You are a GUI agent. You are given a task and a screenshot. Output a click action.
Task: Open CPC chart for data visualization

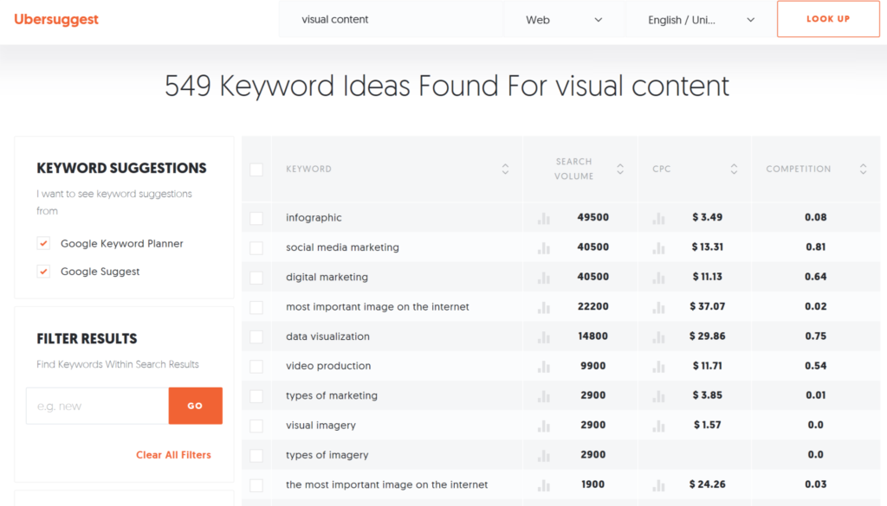(x=658, y=336)
